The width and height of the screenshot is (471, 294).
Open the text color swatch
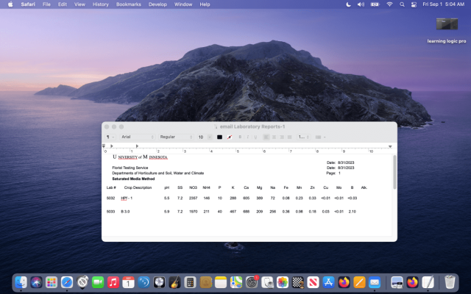[x=219, y=137]
